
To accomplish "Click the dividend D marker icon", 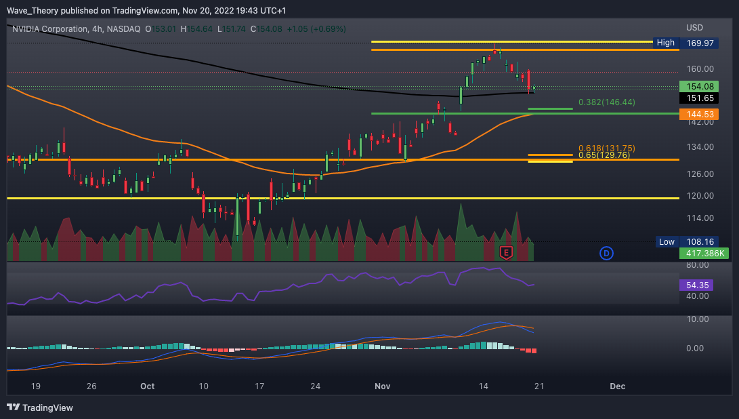I will tap(606, 254).
